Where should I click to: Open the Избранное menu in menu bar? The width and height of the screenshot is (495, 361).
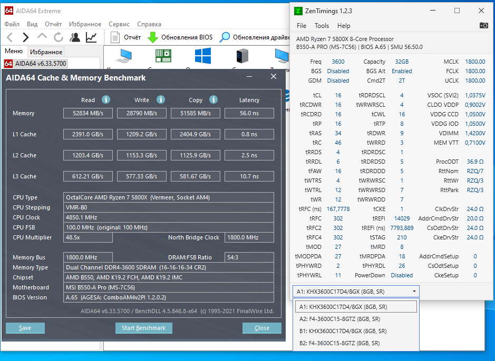[85, 24]
